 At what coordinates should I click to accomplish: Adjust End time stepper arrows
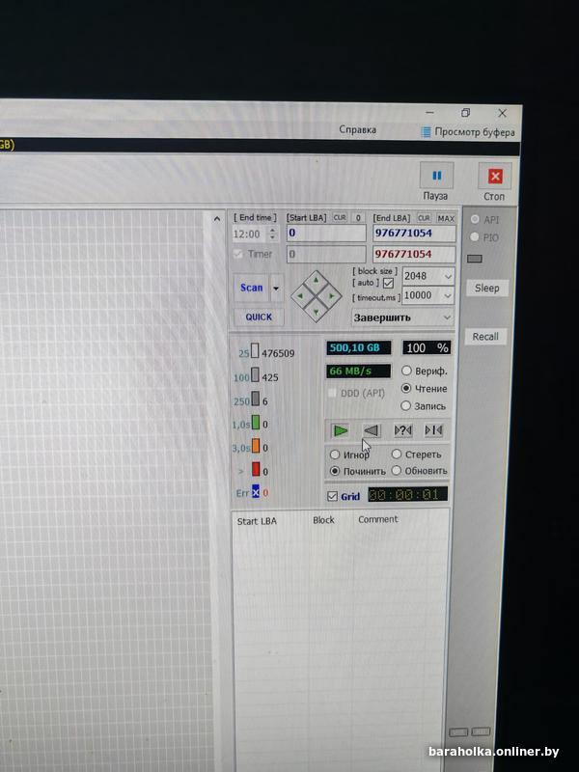click(273, 234)
